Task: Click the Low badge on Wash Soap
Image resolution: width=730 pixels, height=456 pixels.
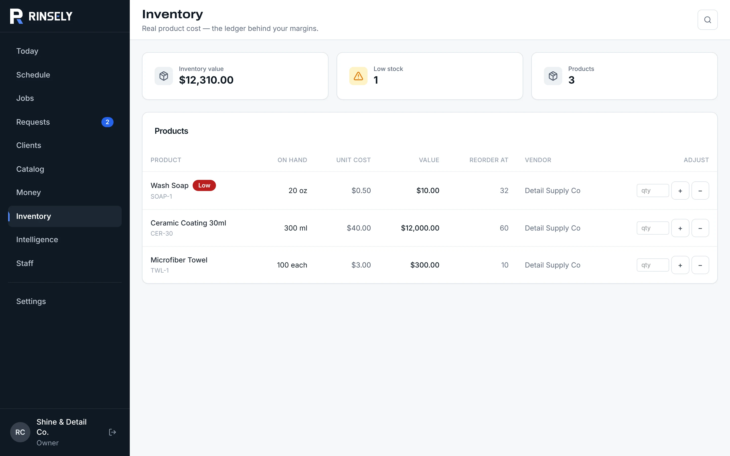Action: pyautogui.click(x=204, y=185)
